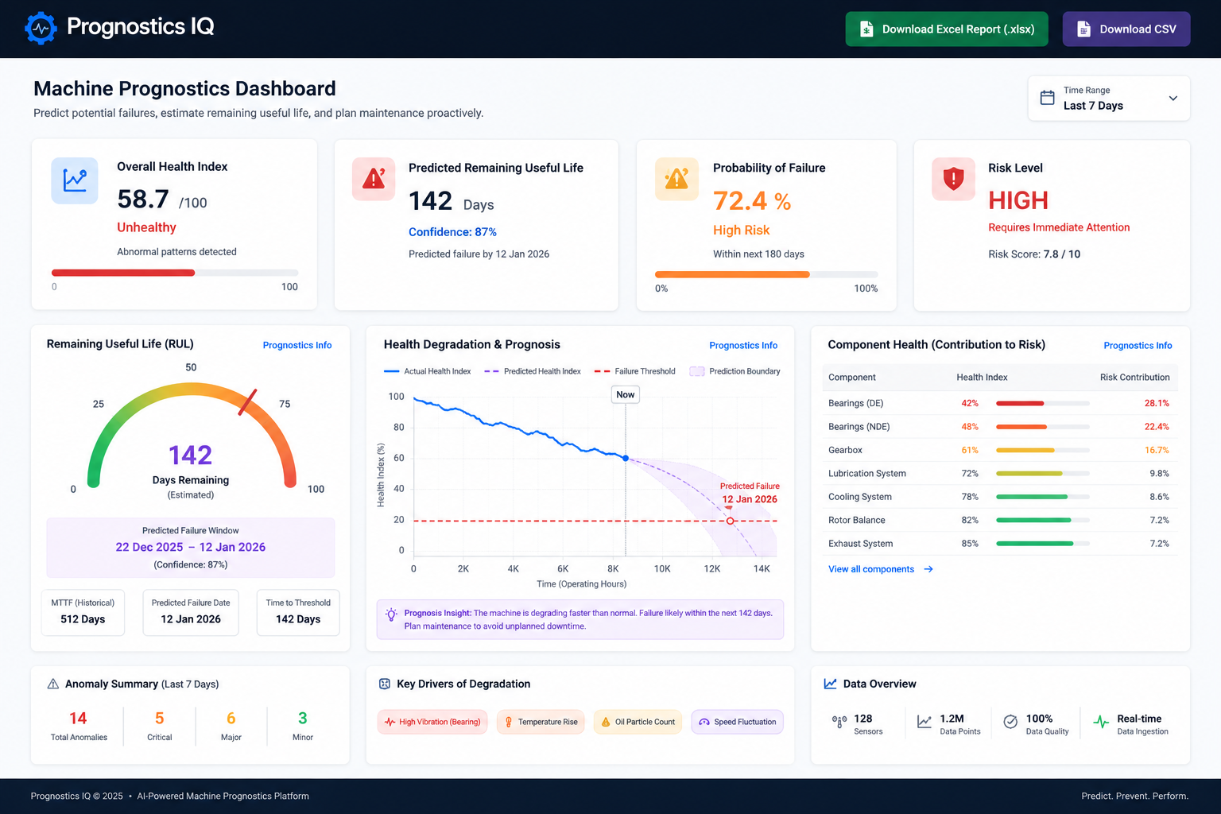Click the MTTF (Historical) 512 Days card
Image resolution: width=1221 pixels, height=814 pixels.
(83, 612)
